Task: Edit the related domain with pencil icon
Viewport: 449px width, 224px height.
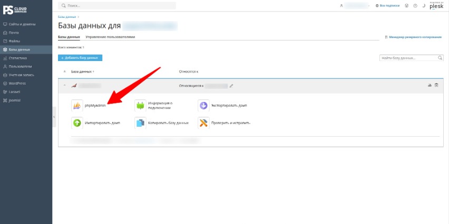Action: pyautogui.click(x=231, y=85)
